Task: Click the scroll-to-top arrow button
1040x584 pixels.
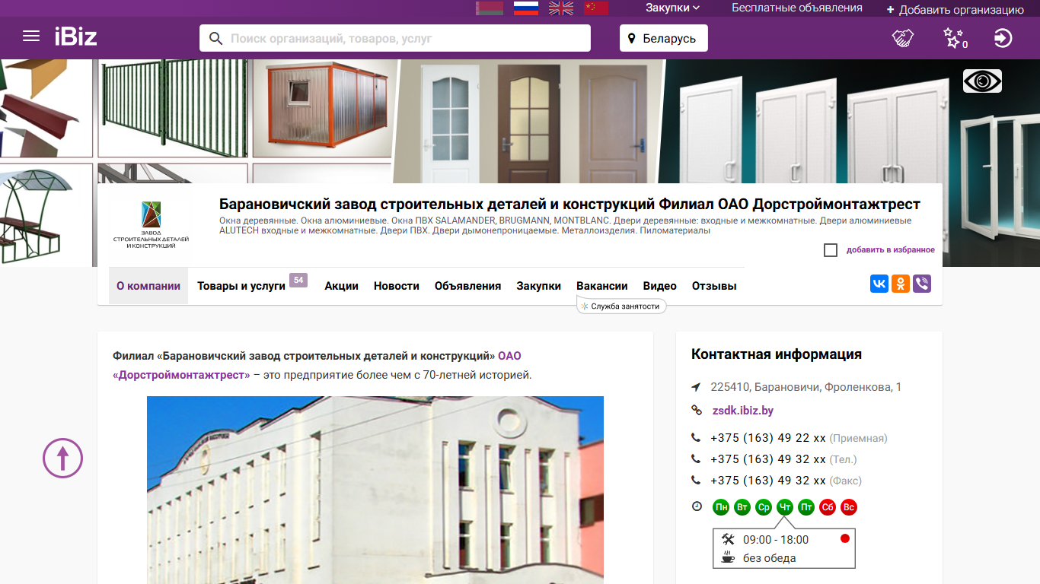Action: (x=62, y=459)
